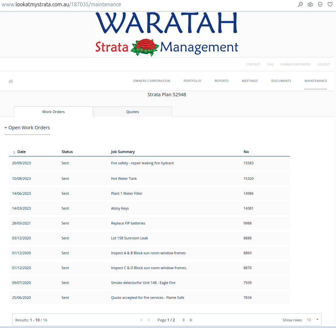
Task: Click work order number 8869
Action: [248, 253]
